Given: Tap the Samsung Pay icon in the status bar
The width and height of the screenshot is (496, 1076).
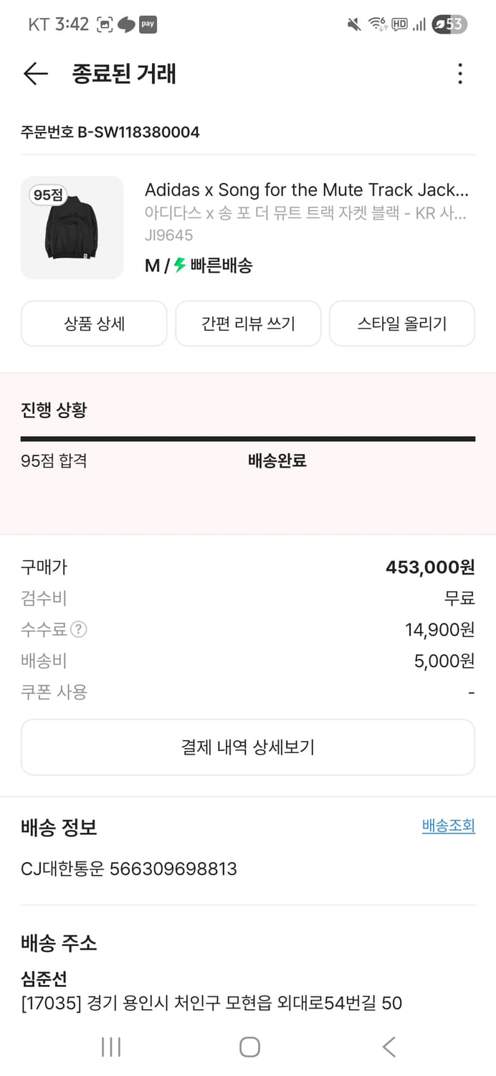Looking at the screenshot, I should point(148,24).
